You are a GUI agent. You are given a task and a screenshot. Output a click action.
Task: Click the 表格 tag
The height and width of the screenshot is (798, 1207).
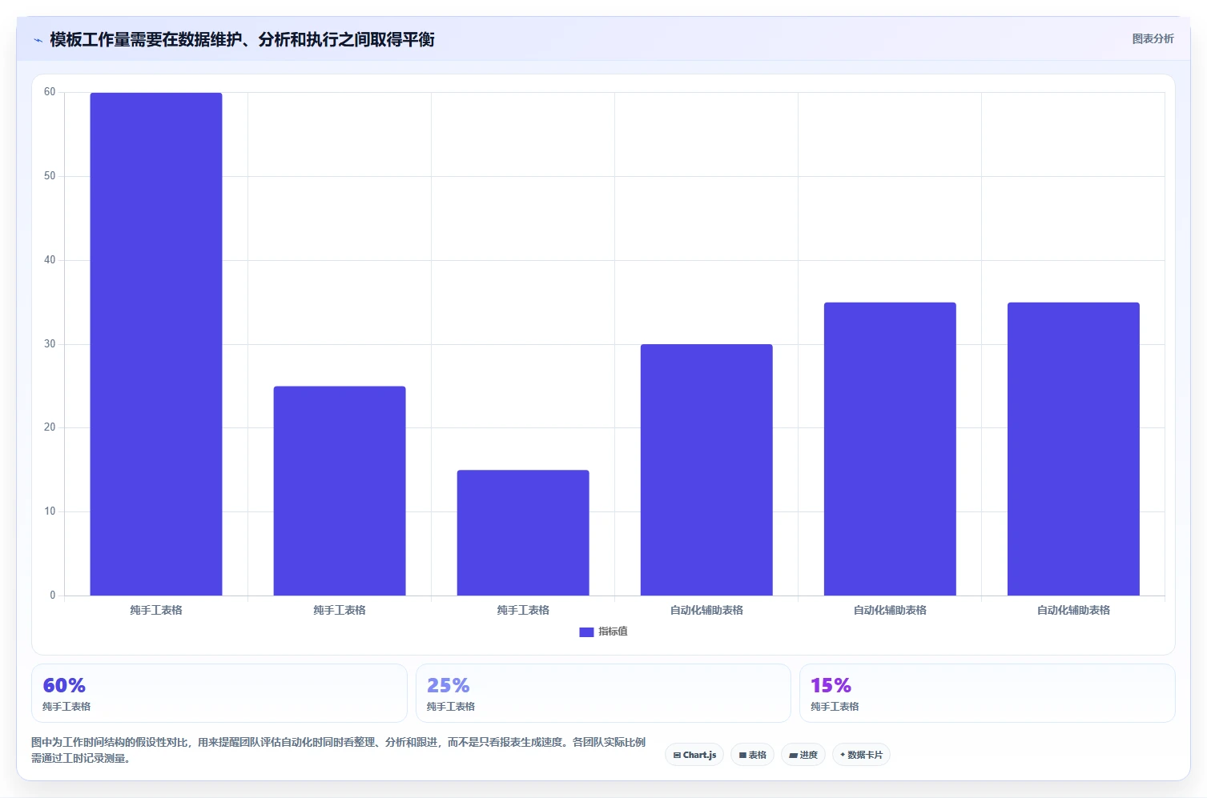(x=752, y=755)
